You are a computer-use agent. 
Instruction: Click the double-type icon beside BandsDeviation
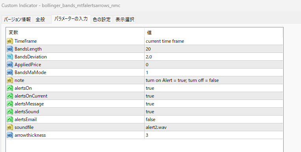click(10, 57)
